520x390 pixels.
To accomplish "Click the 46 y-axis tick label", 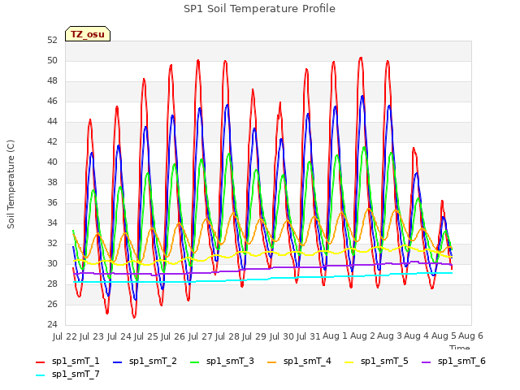I will [52, 101].
